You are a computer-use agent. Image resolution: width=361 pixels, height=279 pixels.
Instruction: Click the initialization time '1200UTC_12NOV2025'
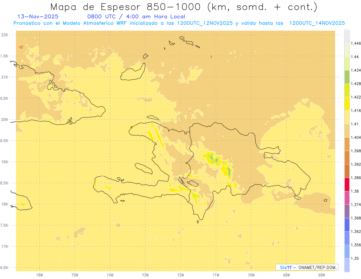[205, 23]
